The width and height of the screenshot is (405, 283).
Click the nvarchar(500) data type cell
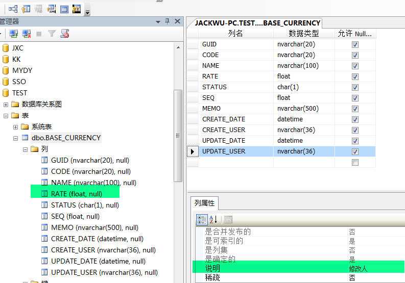click(x=304, y=109)
